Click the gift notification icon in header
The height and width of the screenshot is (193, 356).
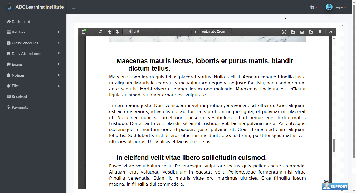pos(312,7)
